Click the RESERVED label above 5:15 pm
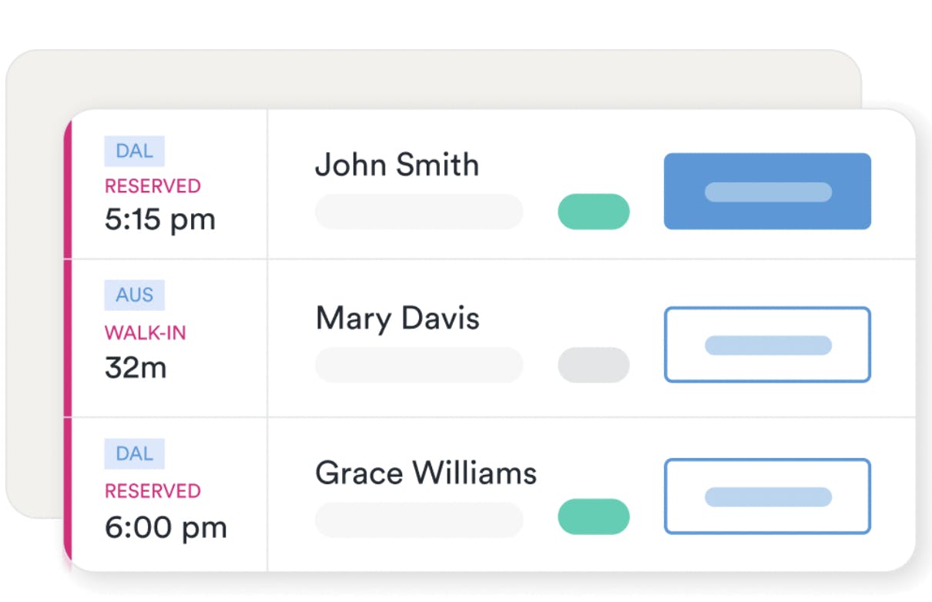 [x=153, y=186]
